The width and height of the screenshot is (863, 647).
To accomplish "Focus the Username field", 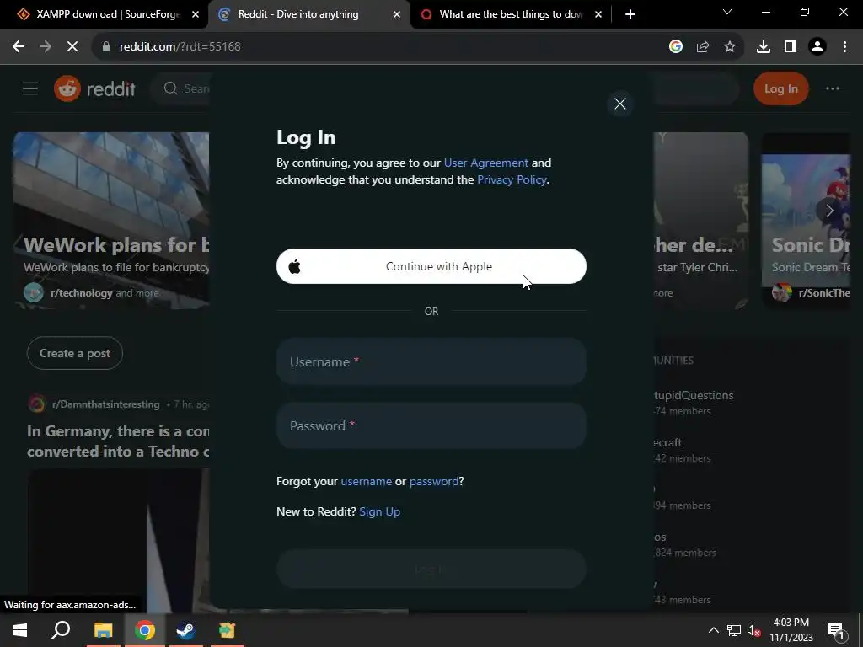I will (x=431, y=362).
